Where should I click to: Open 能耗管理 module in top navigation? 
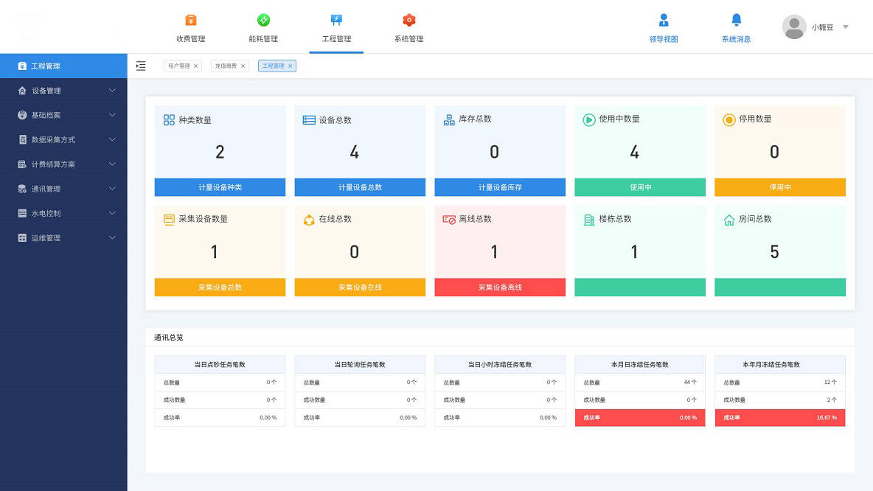(x=263, y=28)
